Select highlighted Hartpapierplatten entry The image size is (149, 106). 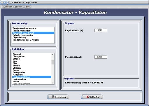(32, 77)
